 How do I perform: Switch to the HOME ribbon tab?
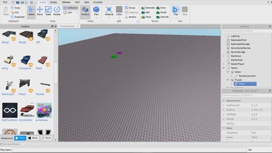tap(42, 3)
